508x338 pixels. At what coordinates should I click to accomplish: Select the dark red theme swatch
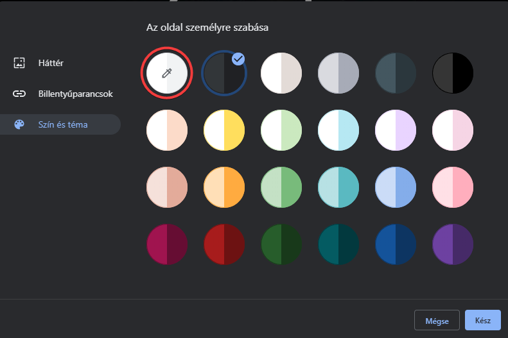pos(224,244)
